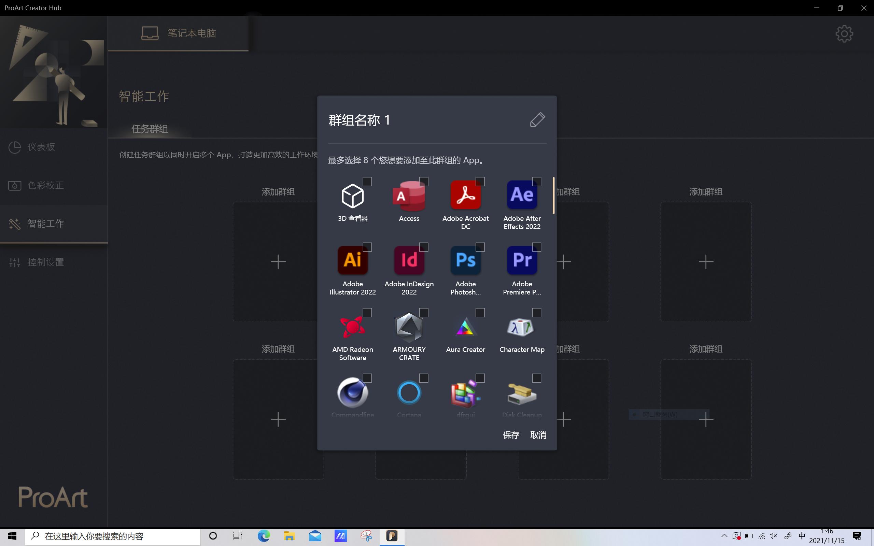Open the 仪表板 (Dashboard) sidebar icon
This screenshot has width=874, height=546.
(x=14, y=147)
